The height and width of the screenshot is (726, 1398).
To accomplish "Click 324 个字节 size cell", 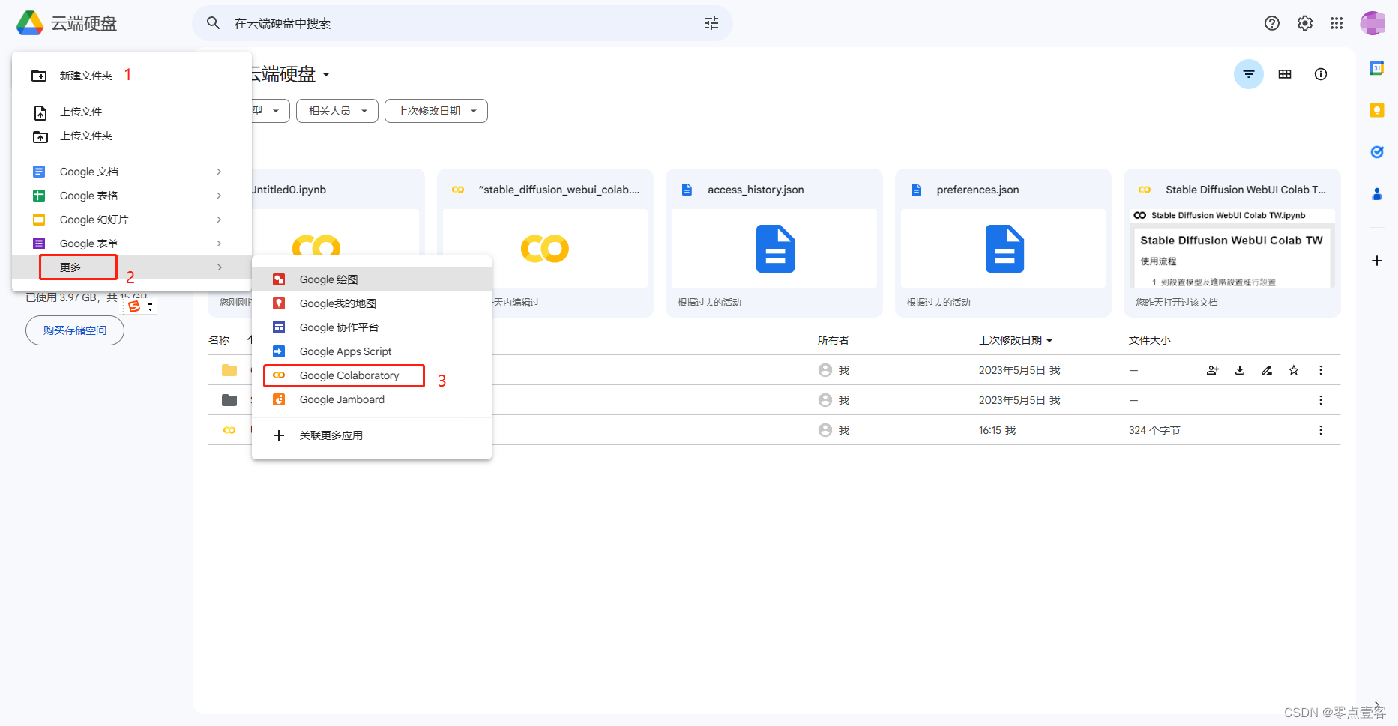I will coord(1154,430).
